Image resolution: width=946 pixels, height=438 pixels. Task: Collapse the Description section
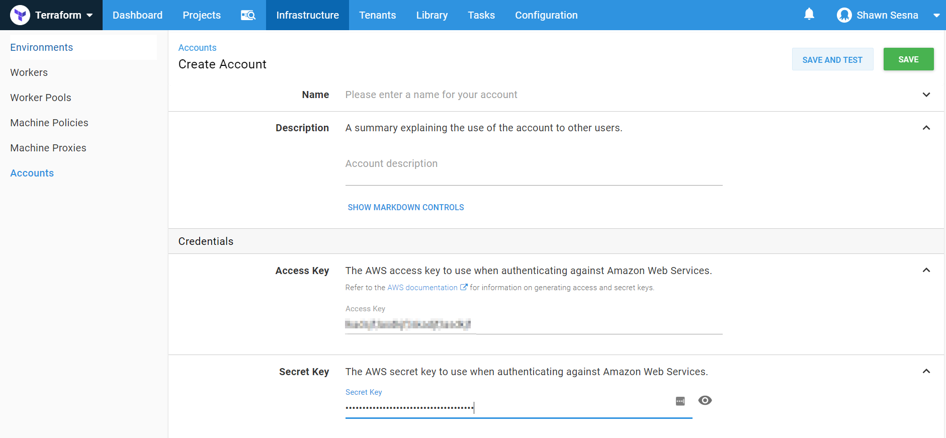coord(926,128)
